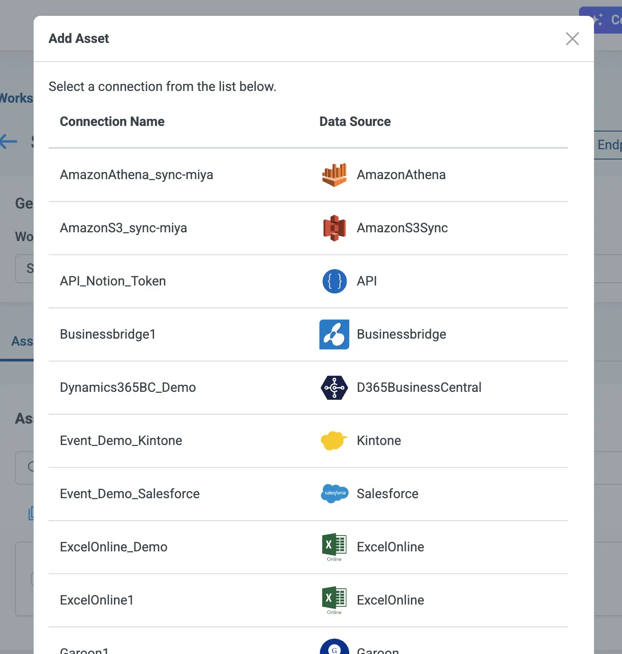The image size is (622, 654).
Task: Select the Dynamics365BC_Demo connection
Action: (127, 388)
